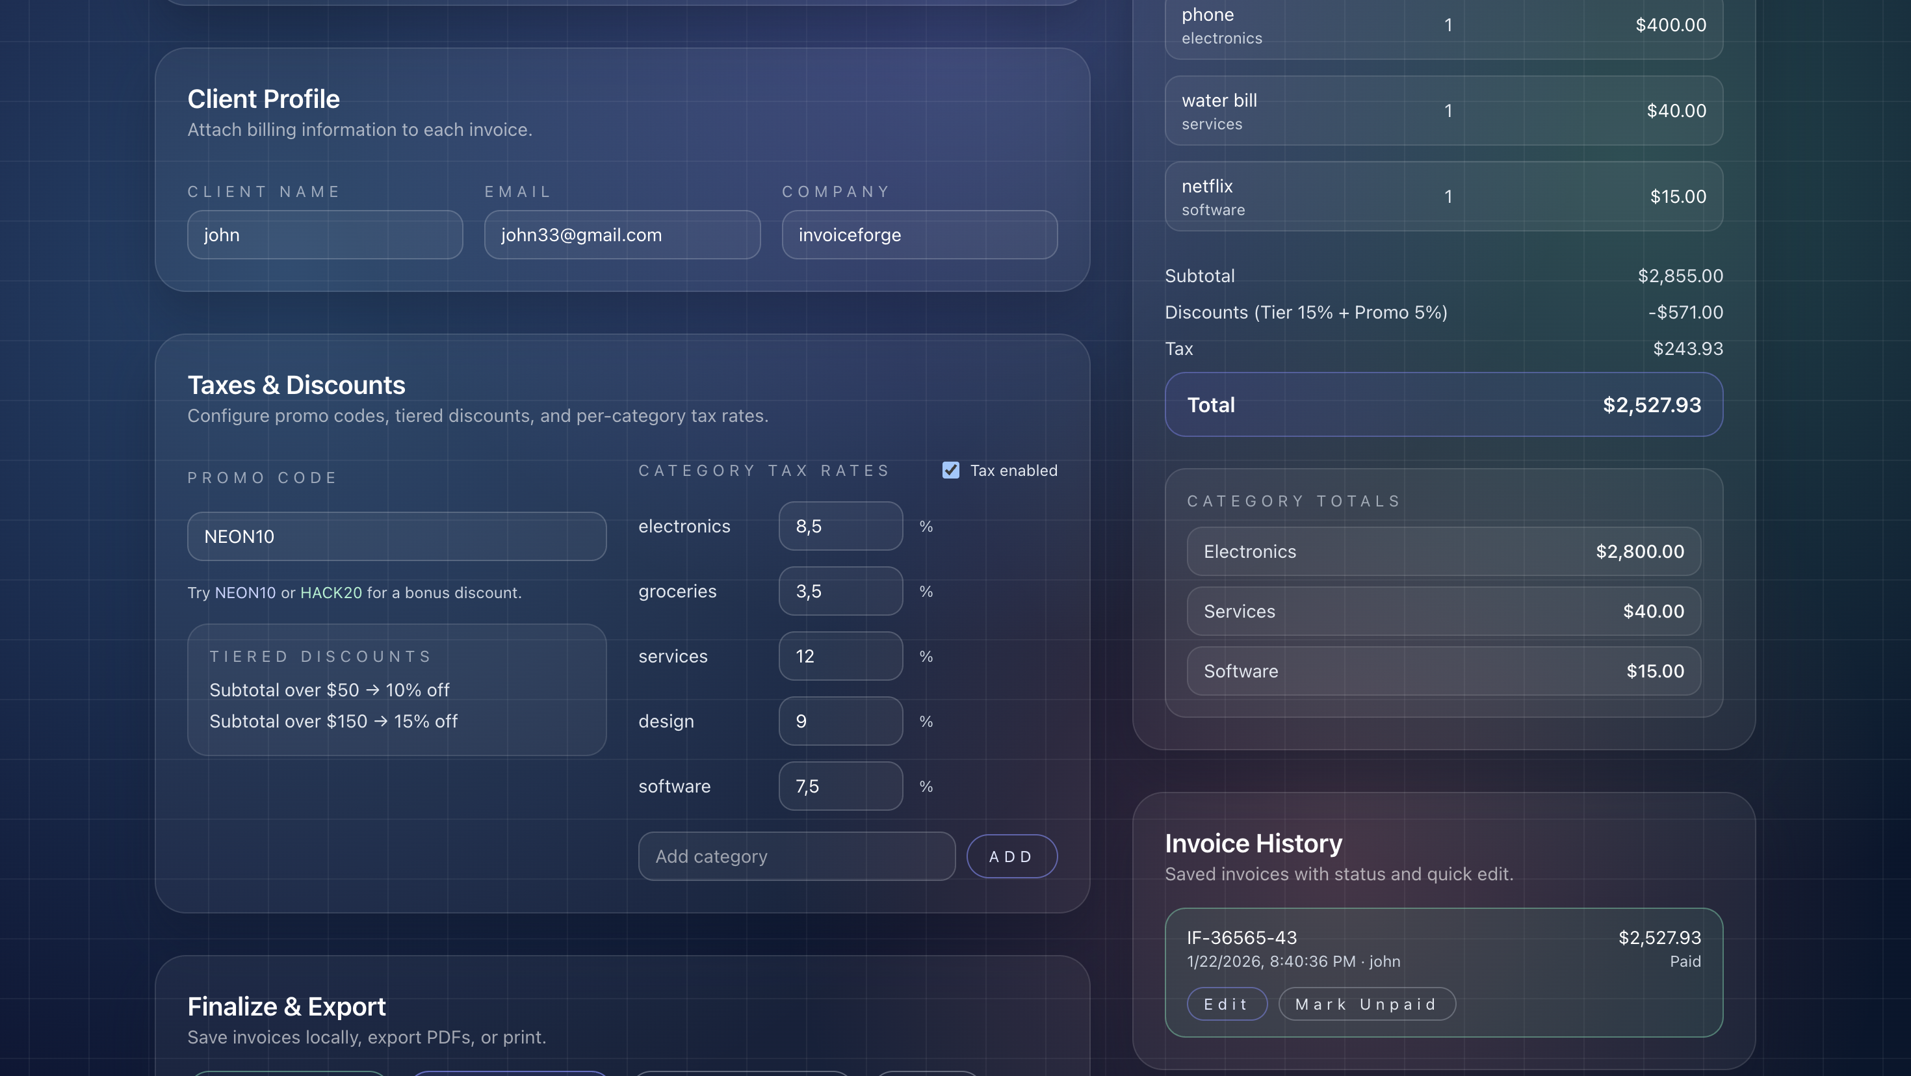This screenshot has width=1911, height=1076.
Task: Edit the electronics tax rate field
Action: point(840,526)
